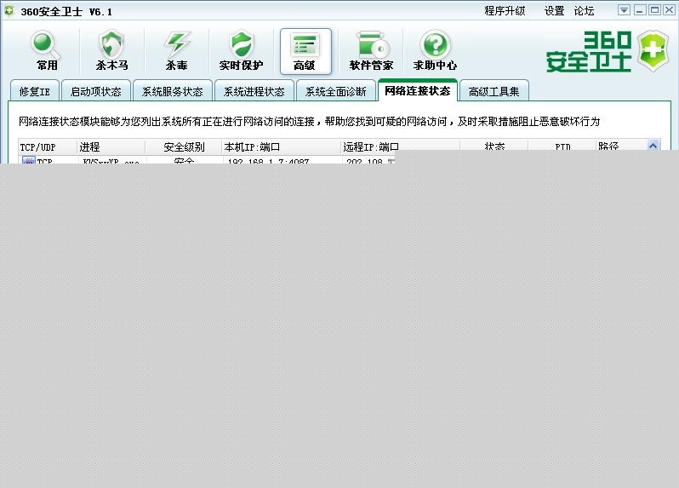Open the 求助中心 help center icon
679x488 pixels.
click(435, 51)
